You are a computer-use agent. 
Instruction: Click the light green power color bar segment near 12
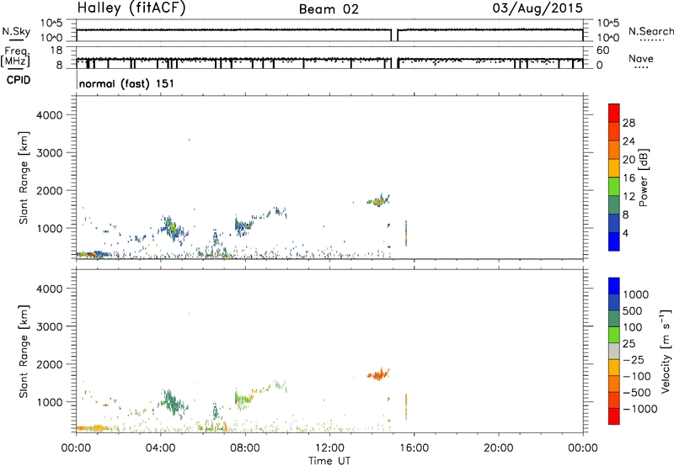pos(614,187)
